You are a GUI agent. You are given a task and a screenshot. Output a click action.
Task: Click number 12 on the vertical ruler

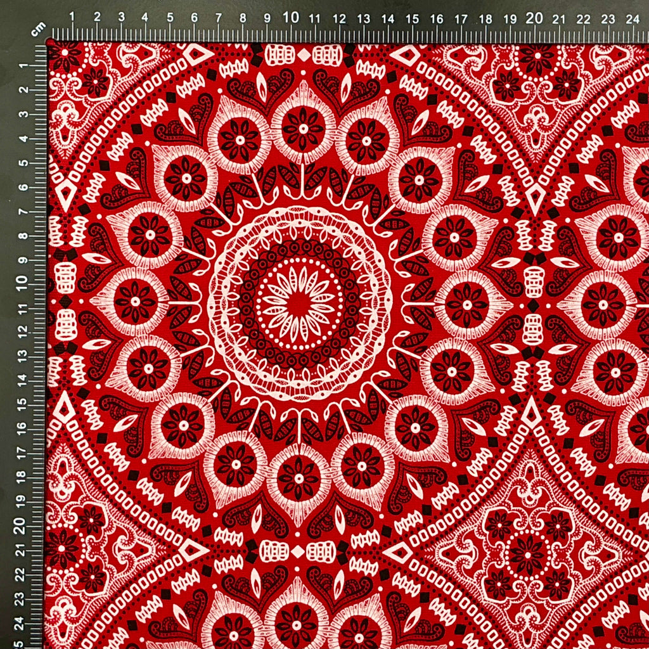click(x=24, y=331)
